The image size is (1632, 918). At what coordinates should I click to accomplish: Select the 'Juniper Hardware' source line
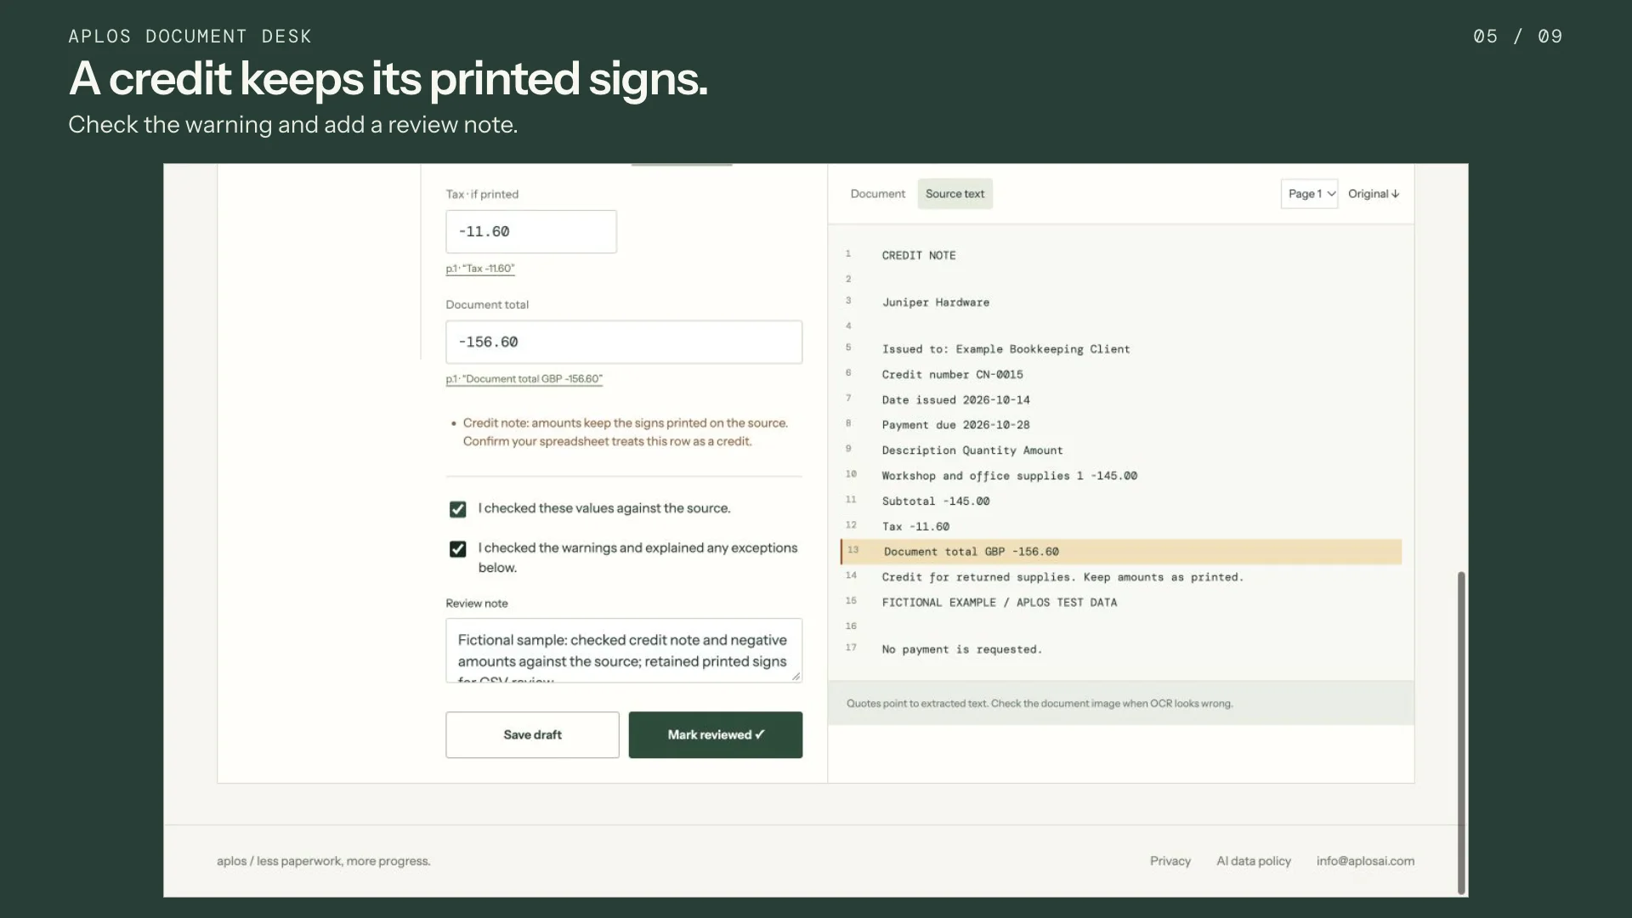[x=935, y=302]
